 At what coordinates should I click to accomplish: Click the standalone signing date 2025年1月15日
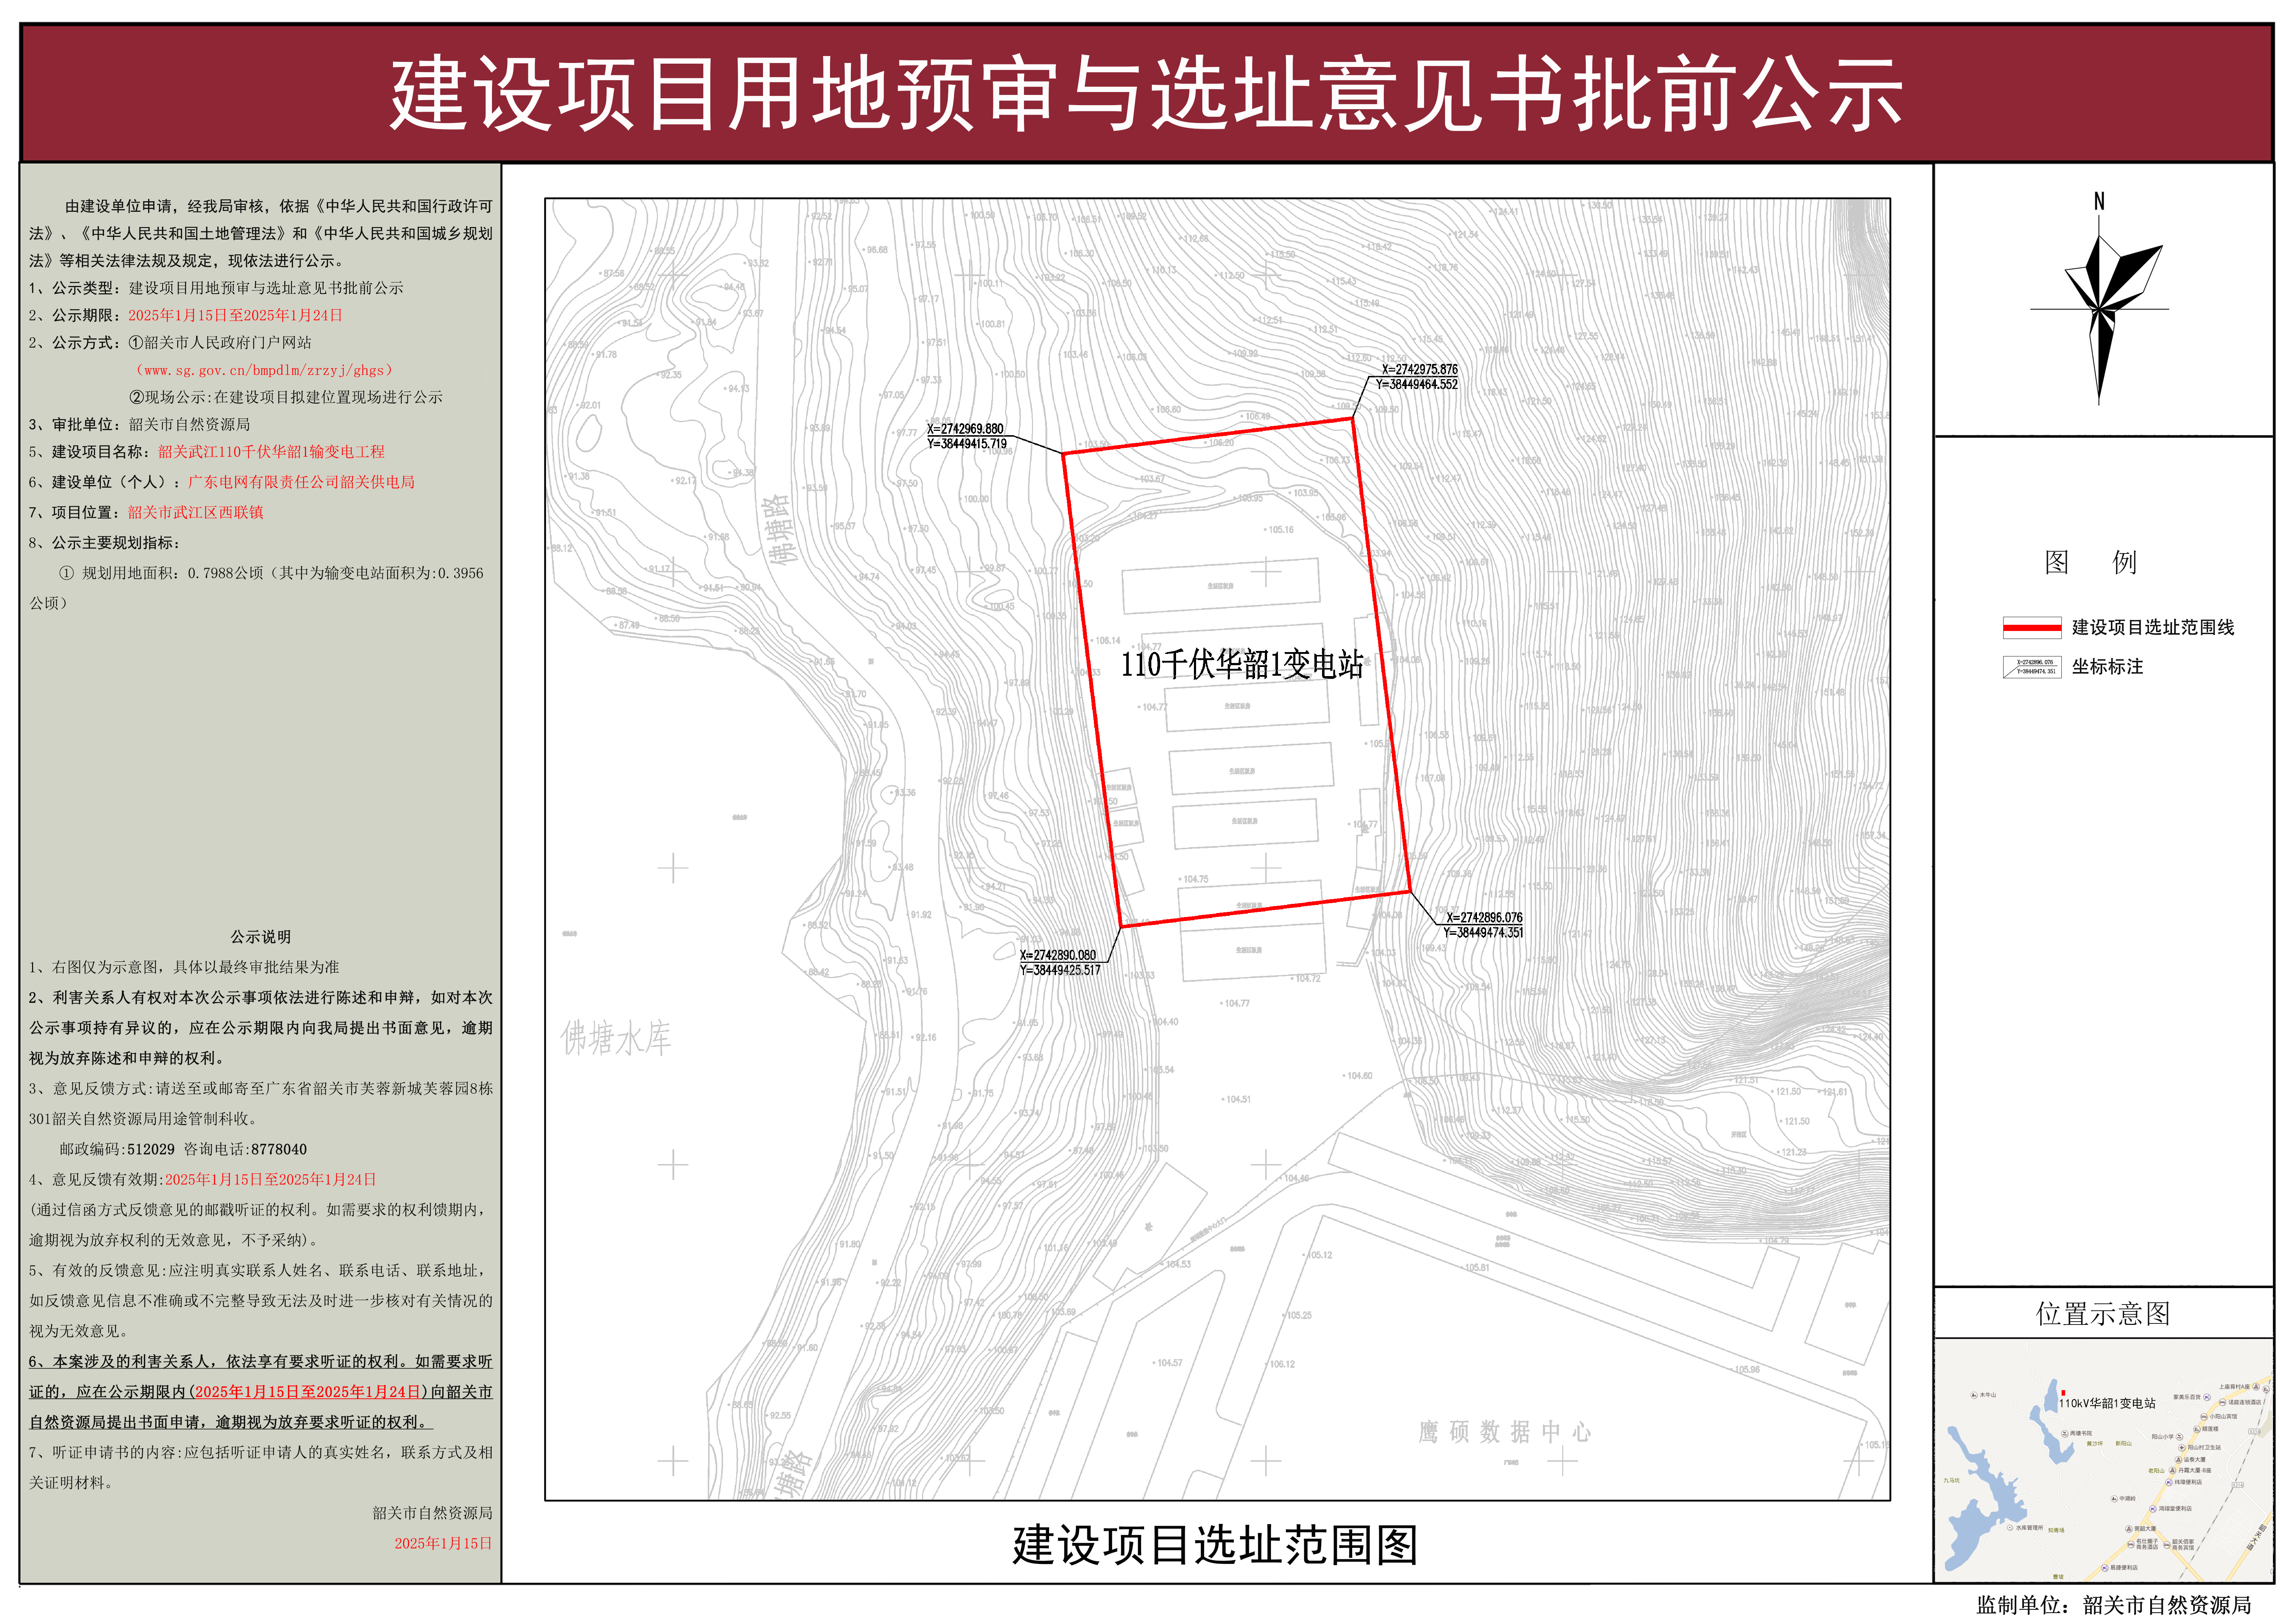[x=443, y=1544]
